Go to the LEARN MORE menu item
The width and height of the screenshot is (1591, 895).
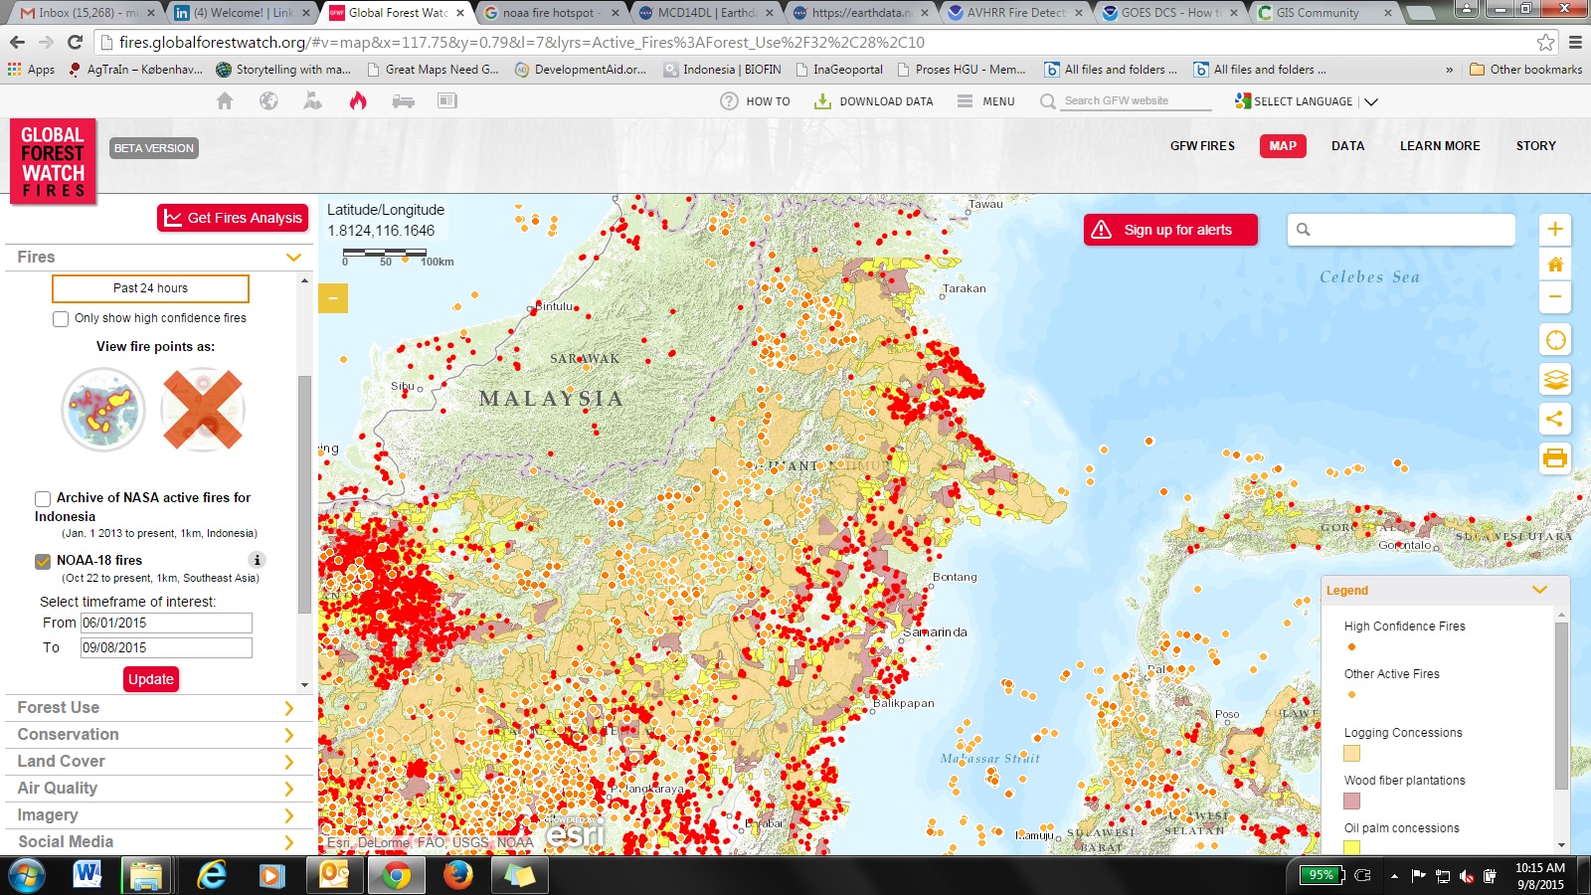pyautogui.click(x=1439, y=146)
